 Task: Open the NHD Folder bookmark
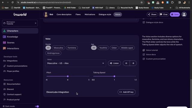[70, 8]
